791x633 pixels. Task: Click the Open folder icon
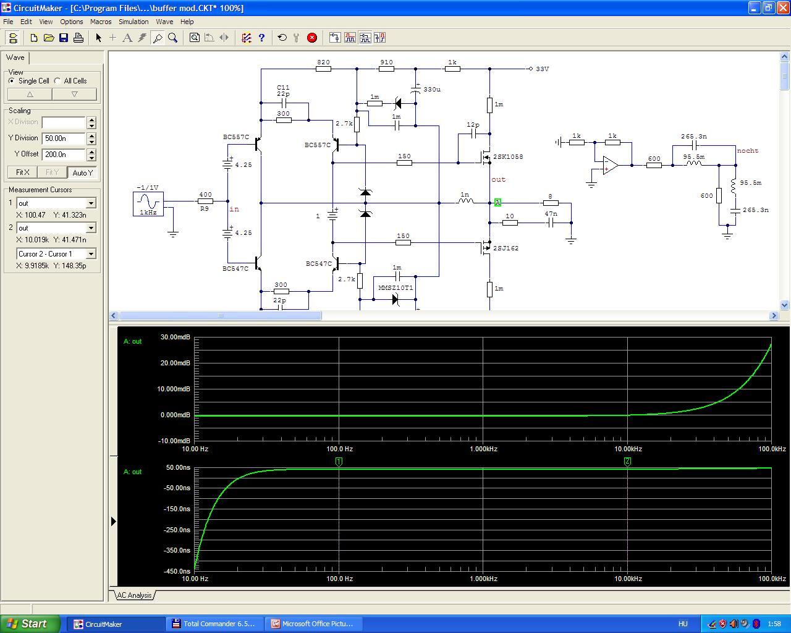(x=49, y=38)
